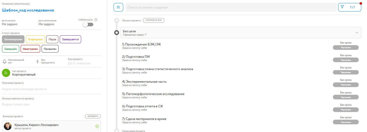Click Черновик badge for Сдача материалов в архив

(346, 122)
